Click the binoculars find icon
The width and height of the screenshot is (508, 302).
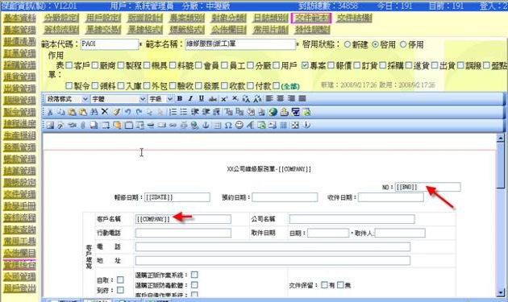click(94, 112)
